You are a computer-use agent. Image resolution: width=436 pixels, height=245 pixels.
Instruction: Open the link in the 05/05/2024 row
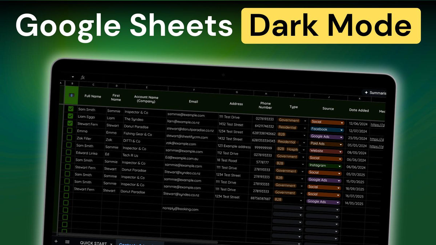376,146
